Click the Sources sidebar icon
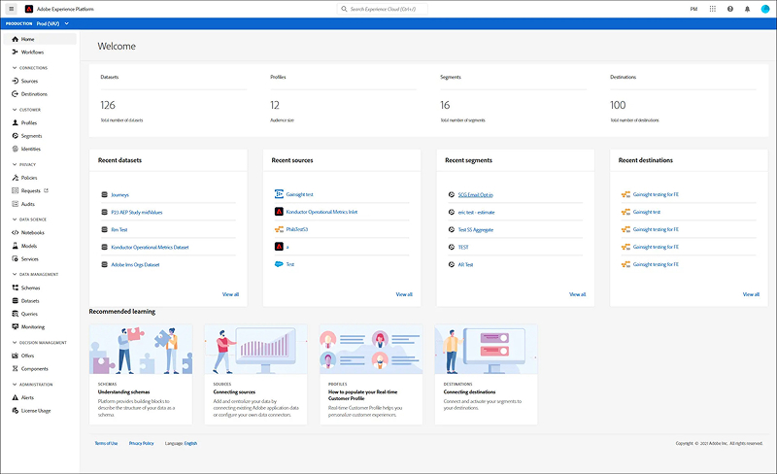777x474 pixels. pyautogui.click(x=15, y=81)
